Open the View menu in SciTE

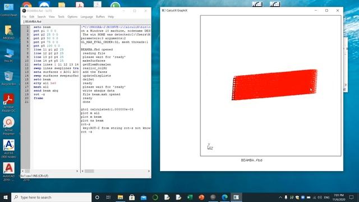tap(52, 17)
